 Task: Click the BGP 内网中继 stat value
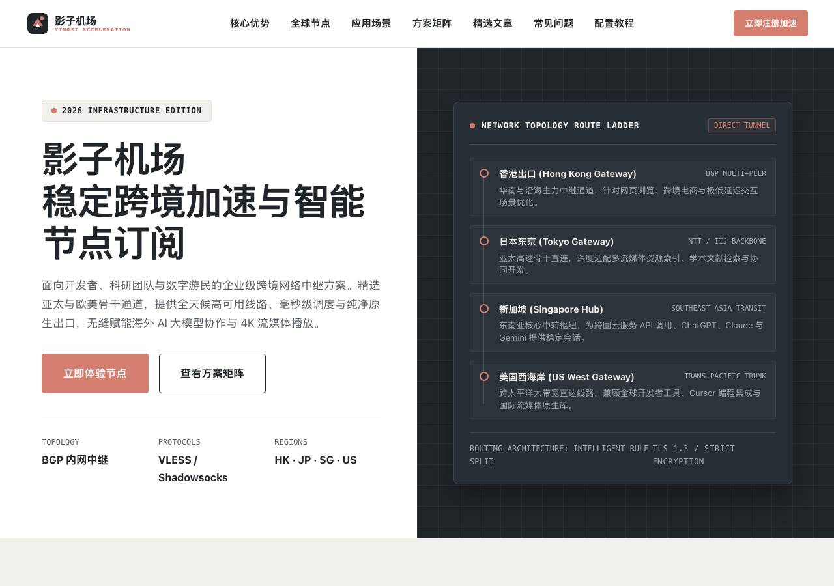75,460
